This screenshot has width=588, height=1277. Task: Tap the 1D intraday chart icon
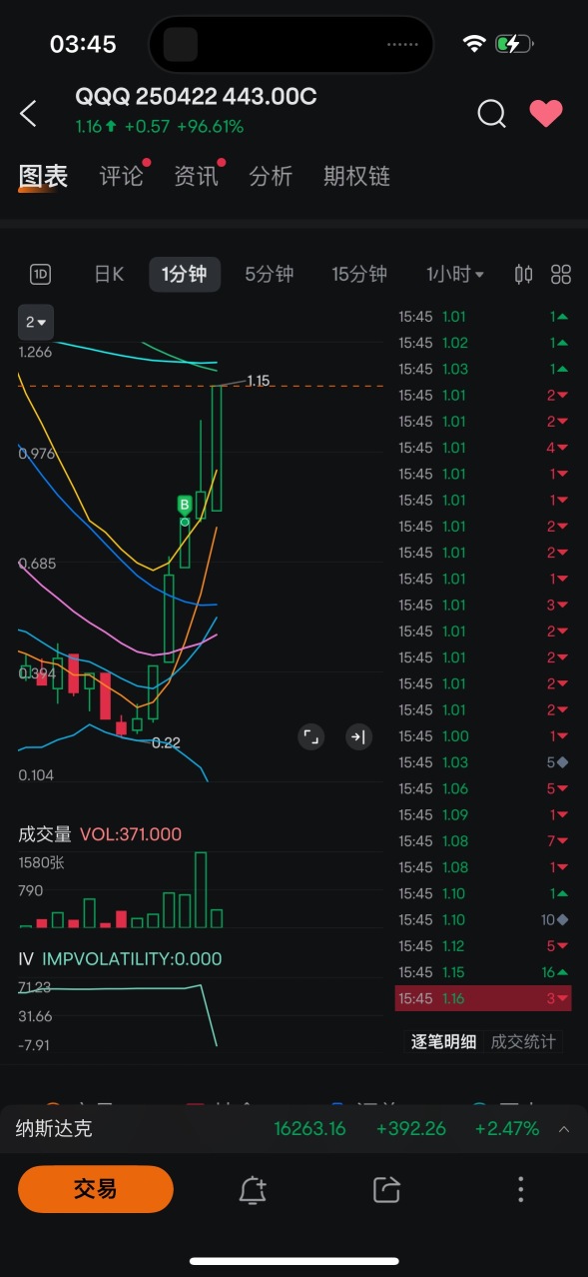tap(41, 274)
